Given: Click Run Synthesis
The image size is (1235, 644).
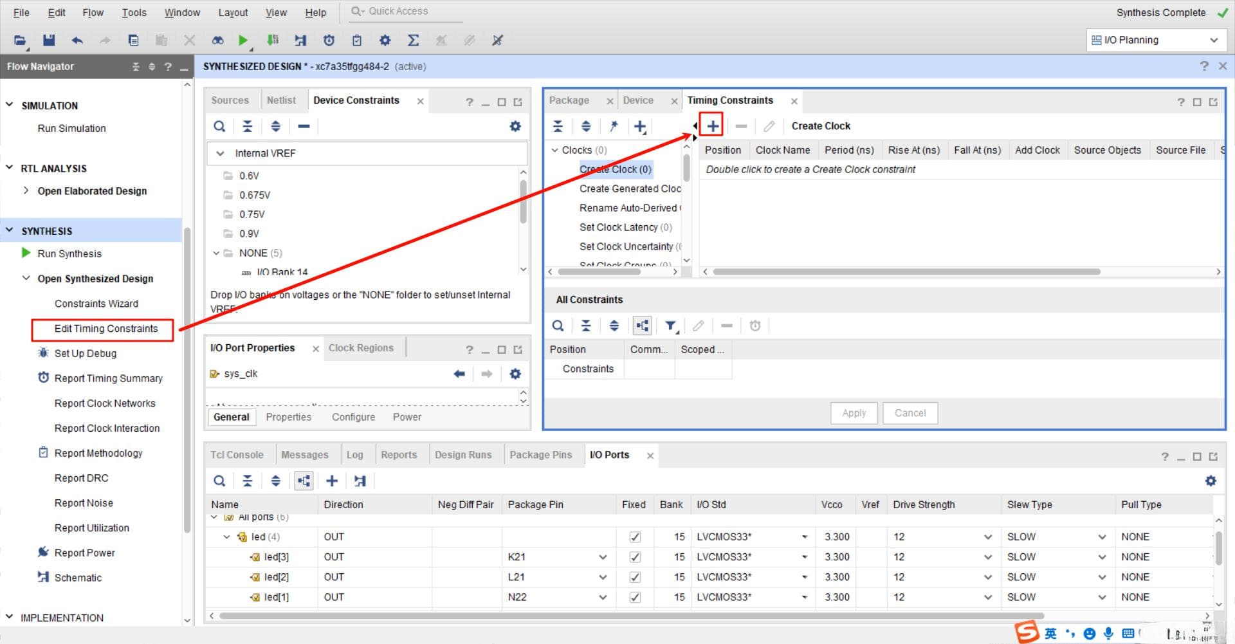Looking at the screenshot, I should [x=69, y=253].
